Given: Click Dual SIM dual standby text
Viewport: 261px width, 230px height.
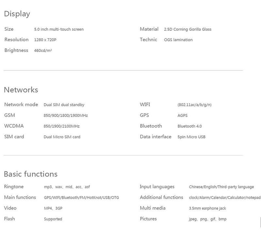Looking at the screenshot, I should [64, 105].
